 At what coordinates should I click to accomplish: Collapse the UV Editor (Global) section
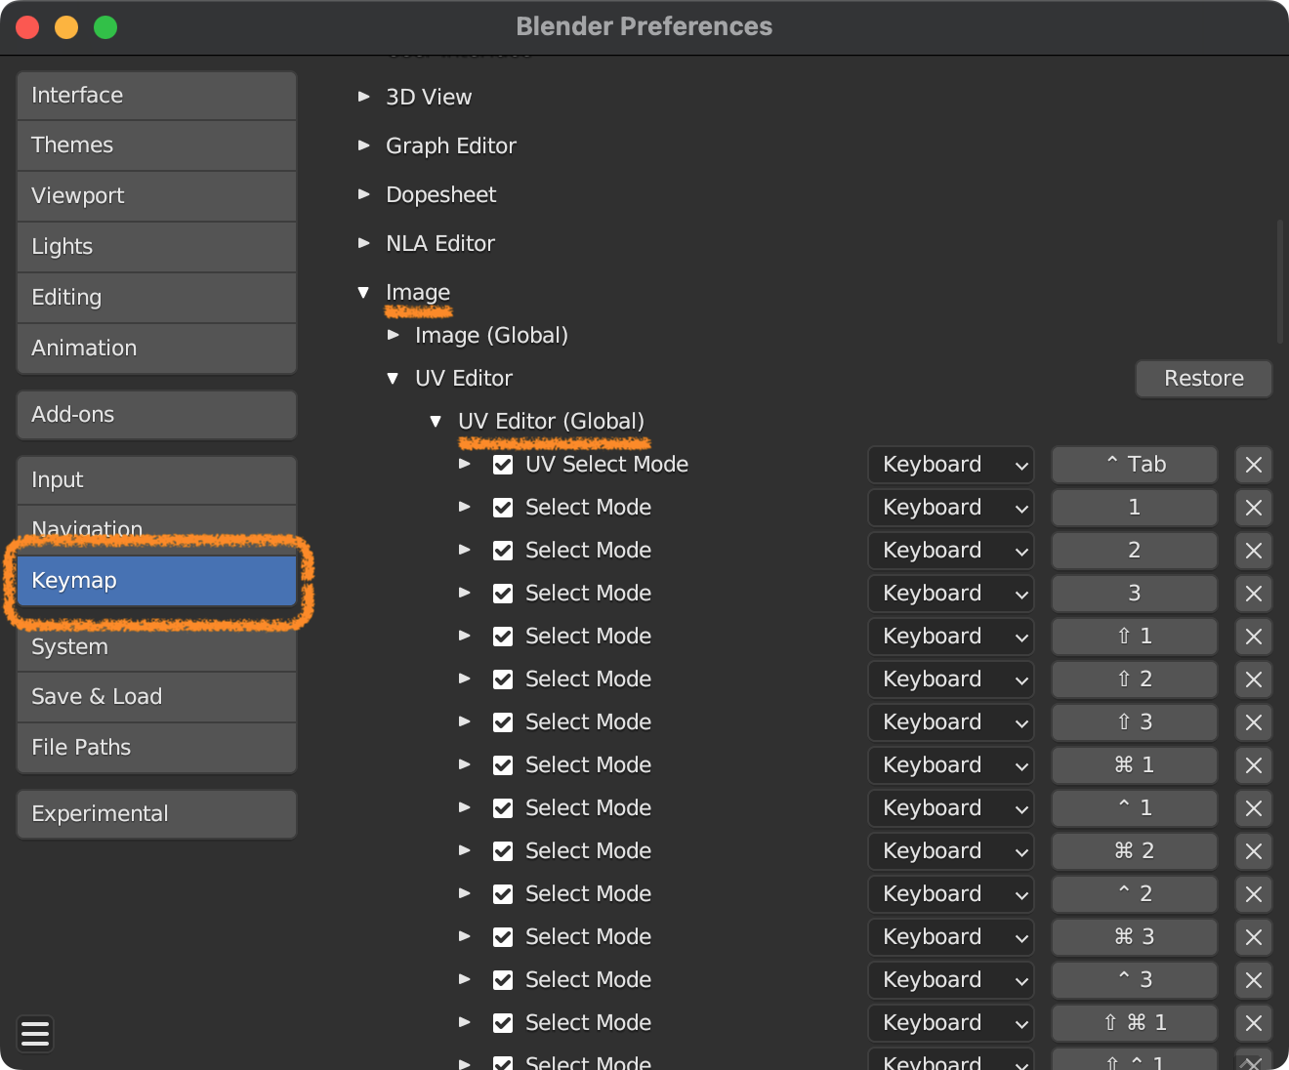coord(437,422)
